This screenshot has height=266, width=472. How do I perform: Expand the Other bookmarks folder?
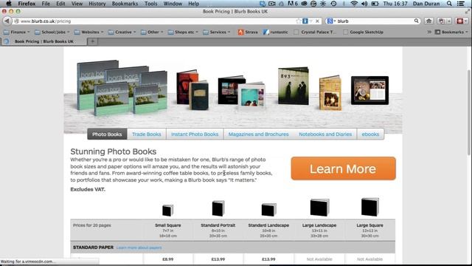pos(152,32)
